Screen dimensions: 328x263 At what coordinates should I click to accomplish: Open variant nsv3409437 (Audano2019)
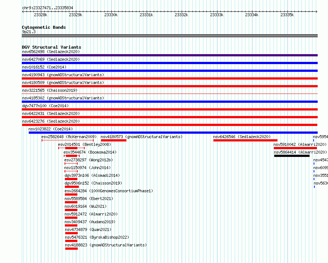click(90, 222)
